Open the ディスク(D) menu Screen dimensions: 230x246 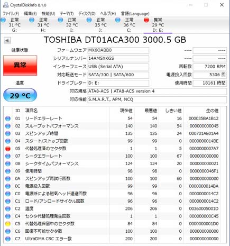[x=87, y=14]
